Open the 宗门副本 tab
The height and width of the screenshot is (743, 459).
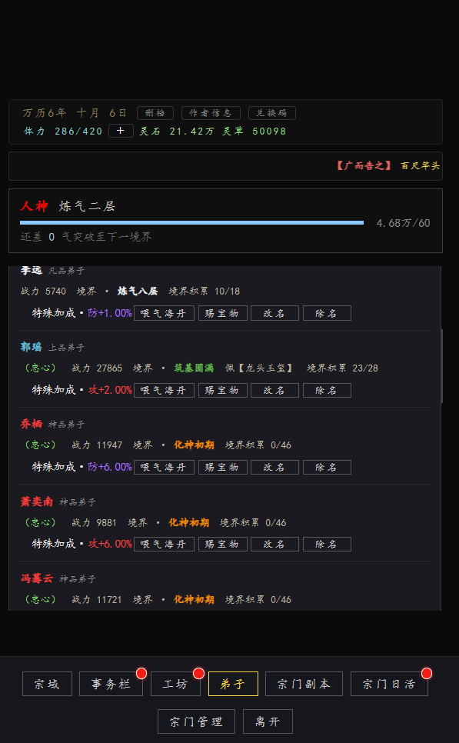tap(304, 684)
